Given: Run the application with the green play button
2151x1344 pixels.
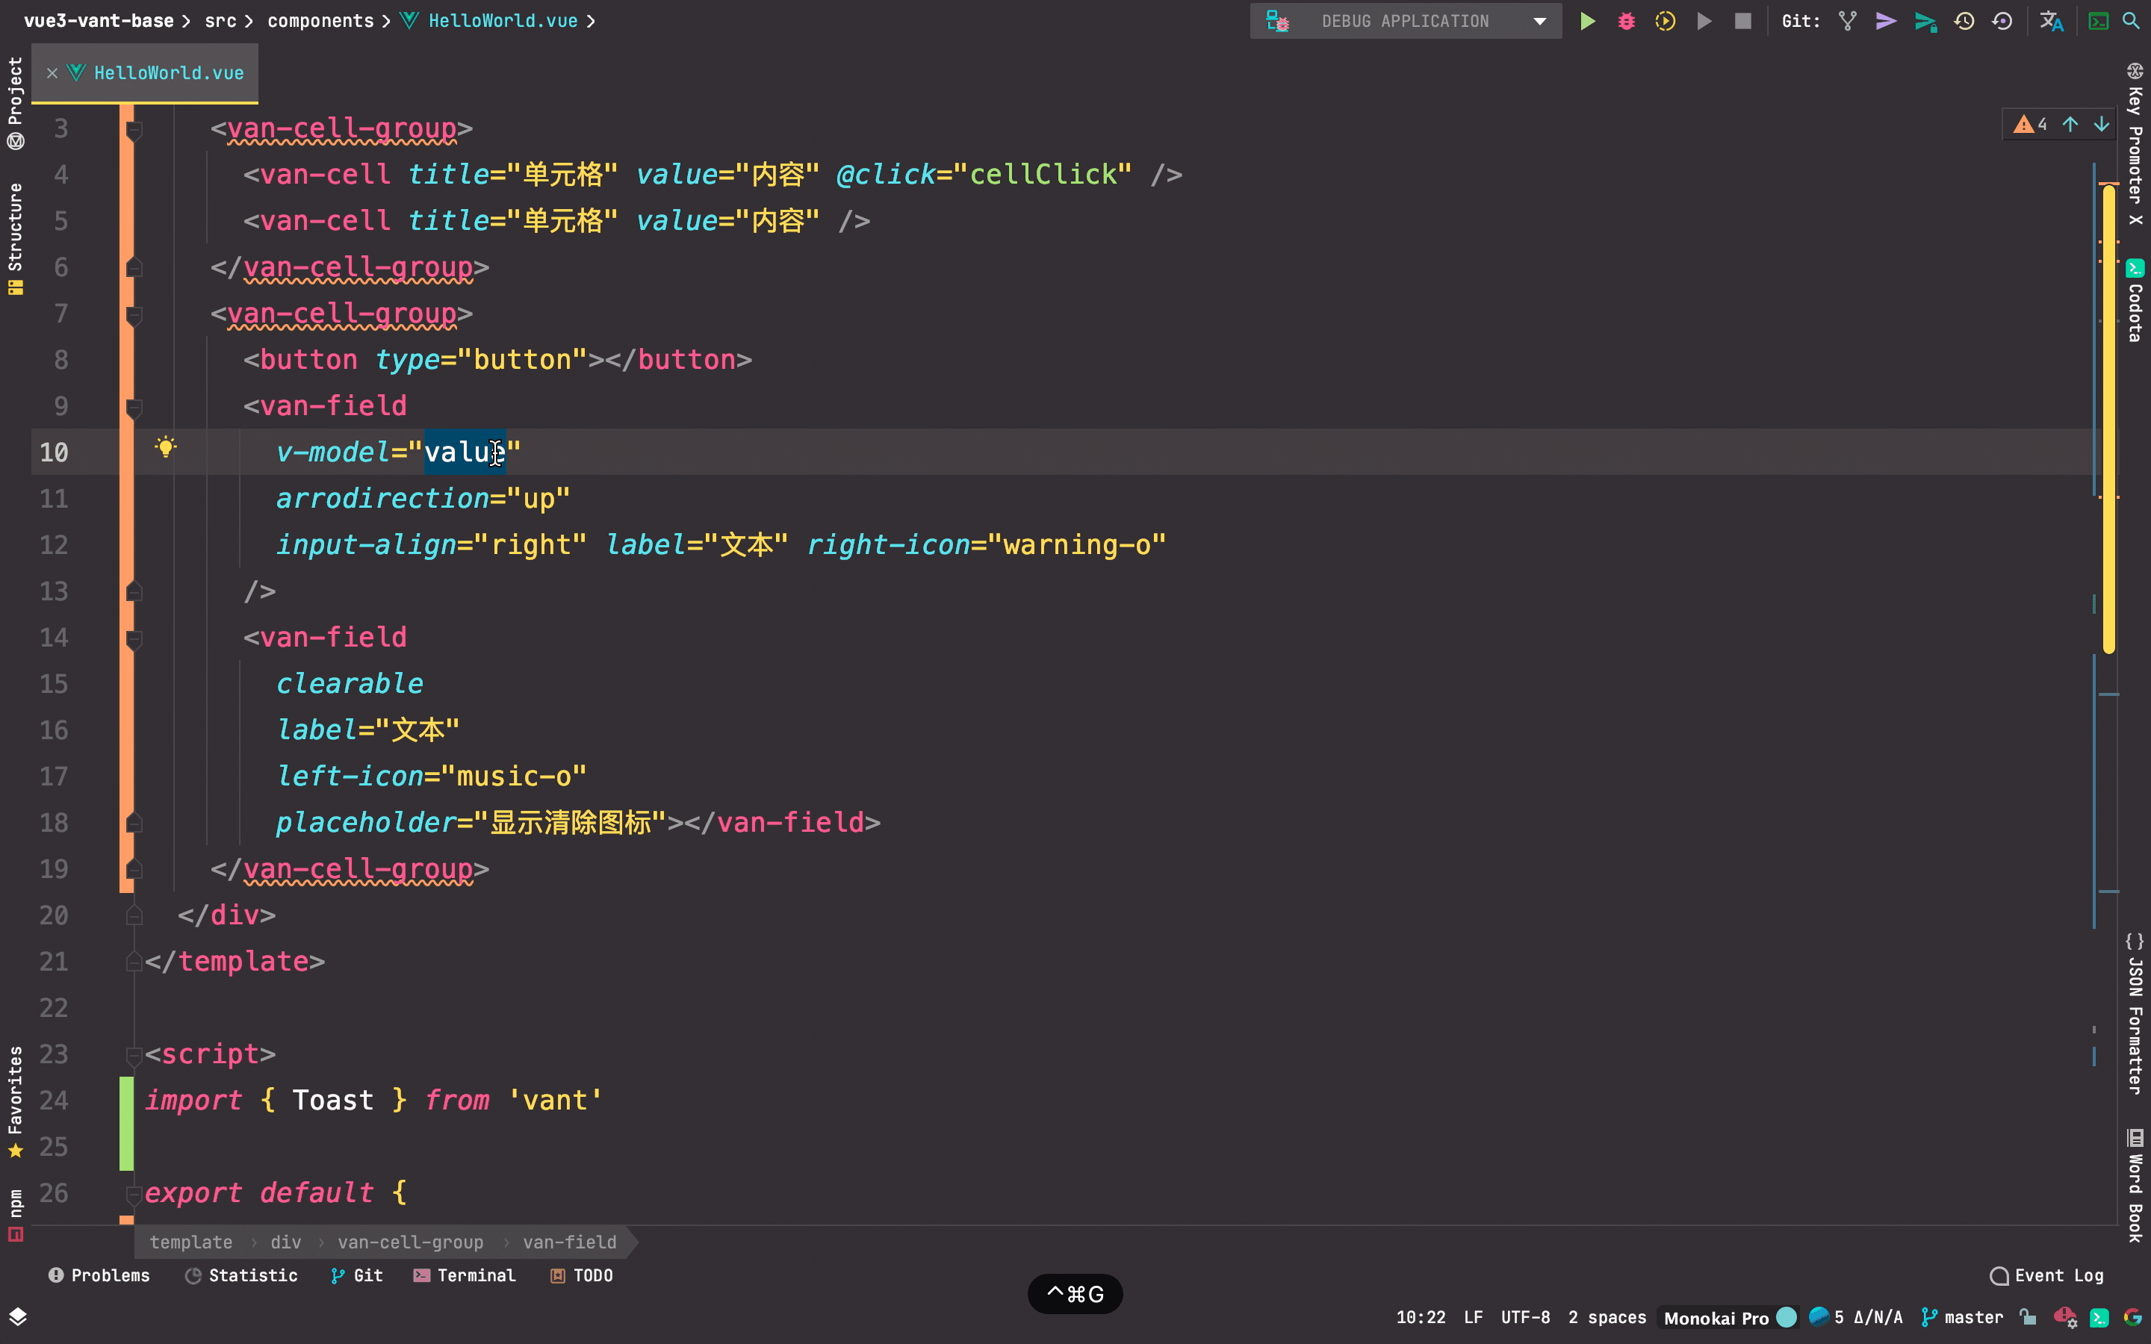Looking at the screenshot, I should pyautogui.click(x=1586, y=22).
